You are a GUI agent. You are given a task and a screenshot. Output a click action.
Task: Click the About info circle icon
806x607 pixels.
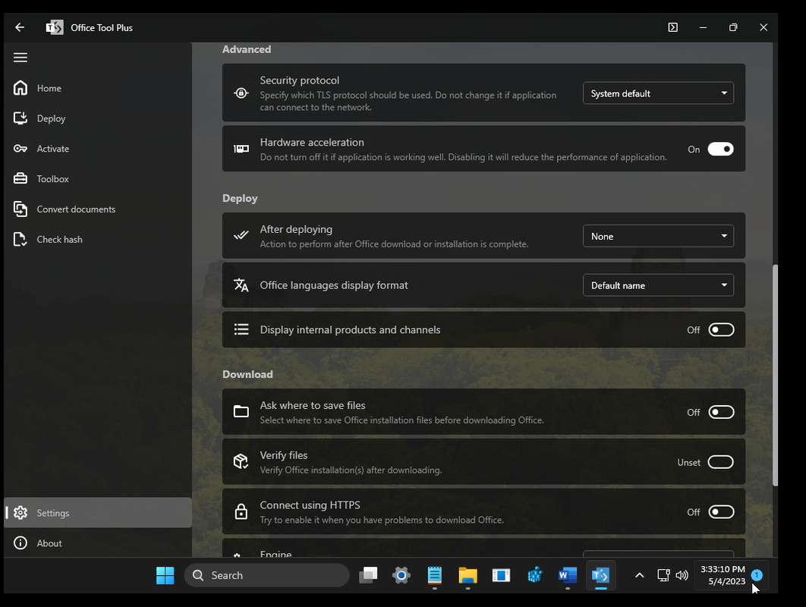[x=20, y=543]
